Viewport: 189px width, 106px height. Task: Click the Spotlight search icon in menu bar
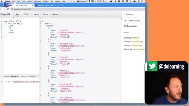[x=131, y=1]
